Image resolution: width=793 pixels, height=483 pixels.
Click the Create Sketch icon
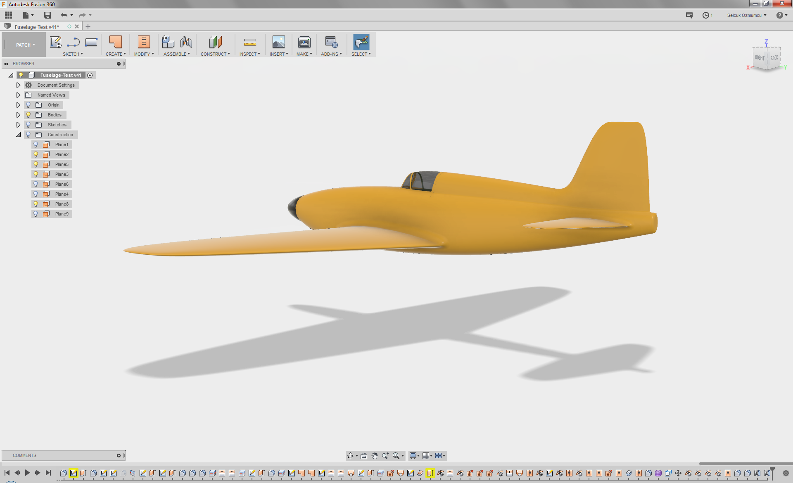[x=55, y=42]
